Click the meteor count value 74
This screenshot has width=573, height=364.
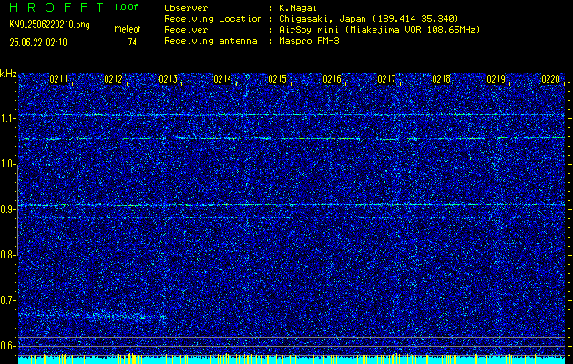point(132,43)
